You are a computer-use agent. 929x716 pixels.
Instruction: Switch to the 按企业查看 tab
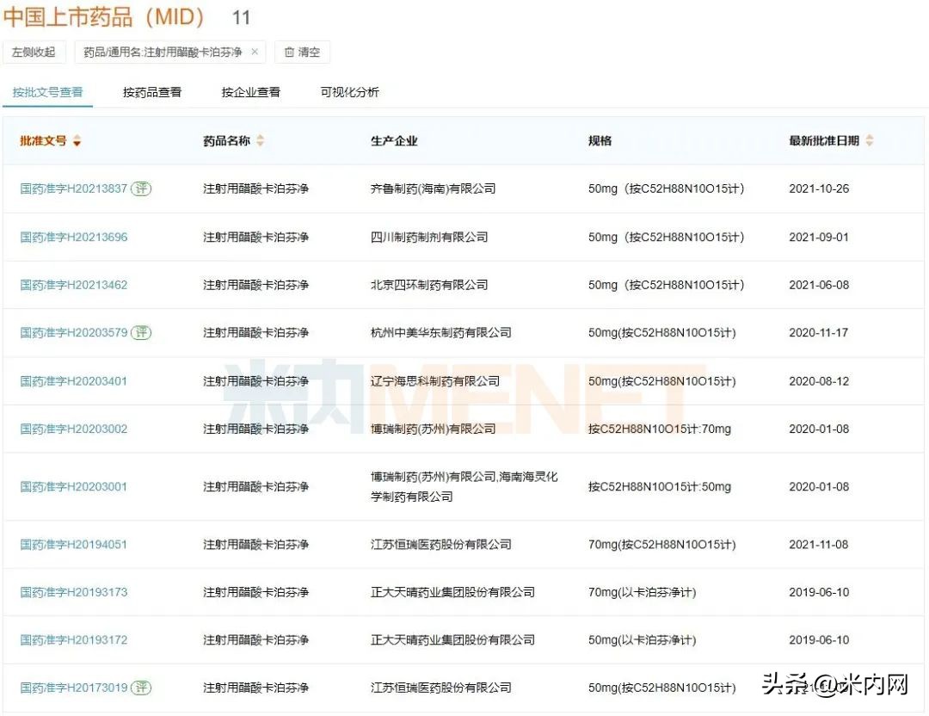point(249,92)
